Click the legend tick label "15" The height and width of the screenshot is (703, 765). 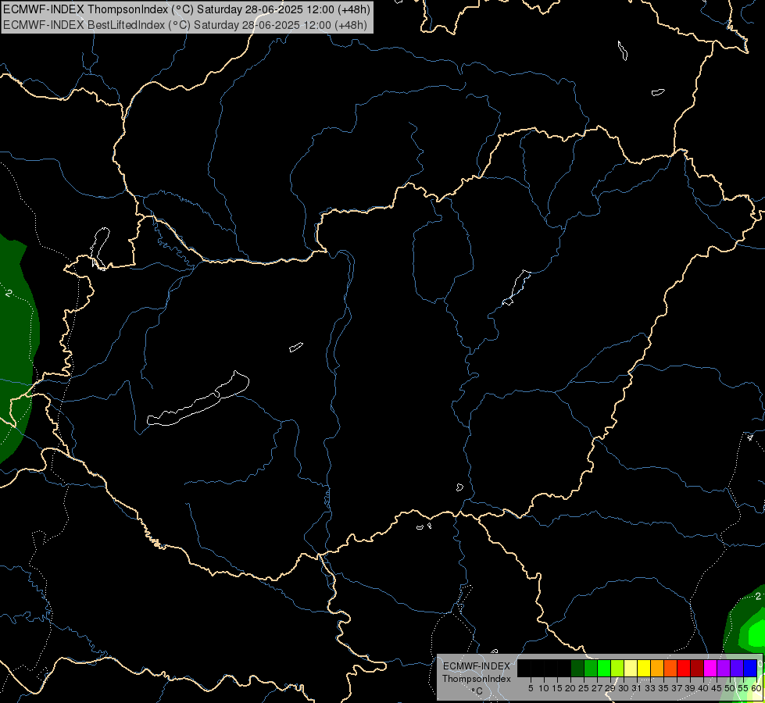click(x=556, y=688)
